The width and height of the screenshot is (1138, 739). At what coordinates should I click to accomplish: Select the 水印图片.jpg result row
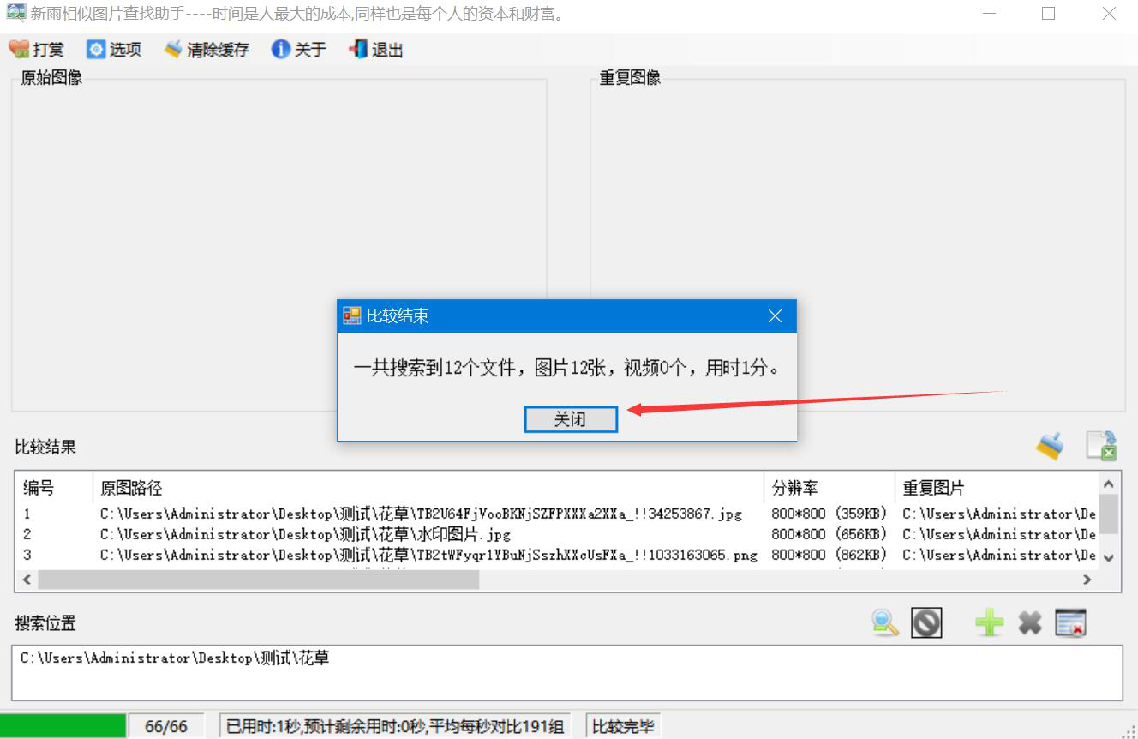coord(305,534)
